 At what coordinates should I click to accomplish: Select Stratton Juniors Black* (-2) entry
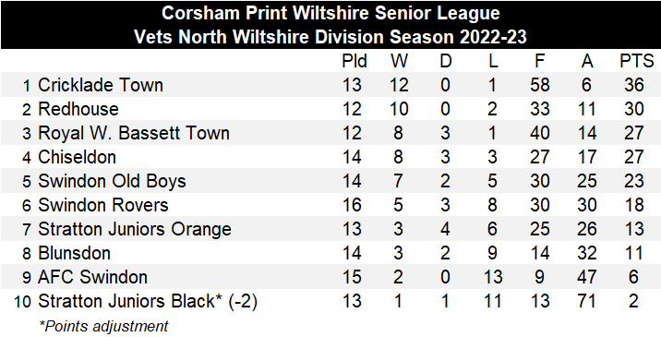[148, 302]
